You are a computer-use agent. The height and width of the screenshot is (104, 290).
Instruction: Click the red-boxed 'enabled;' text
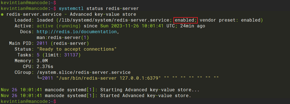point(186,20)
